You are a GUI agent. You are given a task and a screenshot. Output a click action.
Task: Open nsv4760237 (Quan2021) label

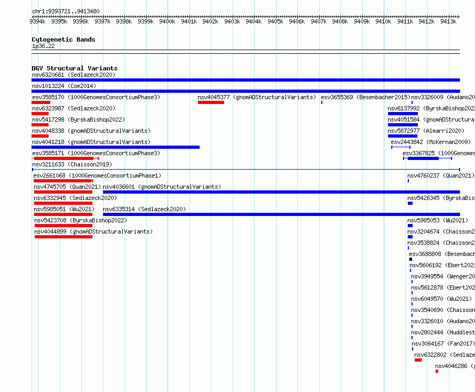(x=441, y=175)
